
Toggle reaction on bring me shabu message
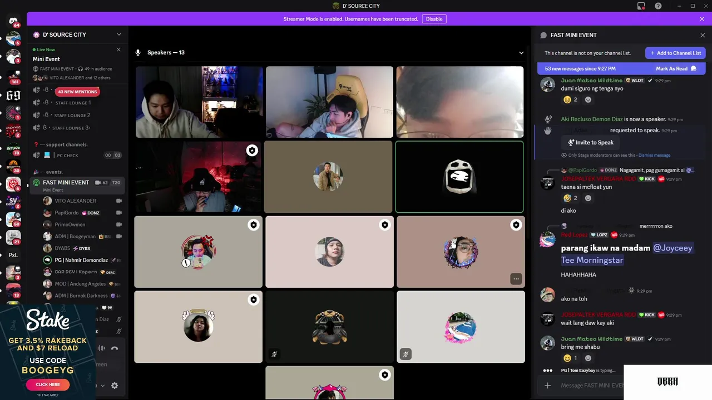coord(570,358)
